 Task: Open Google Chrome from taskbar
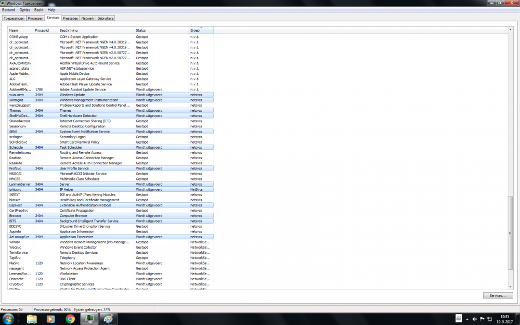click(x=70, y=319)
